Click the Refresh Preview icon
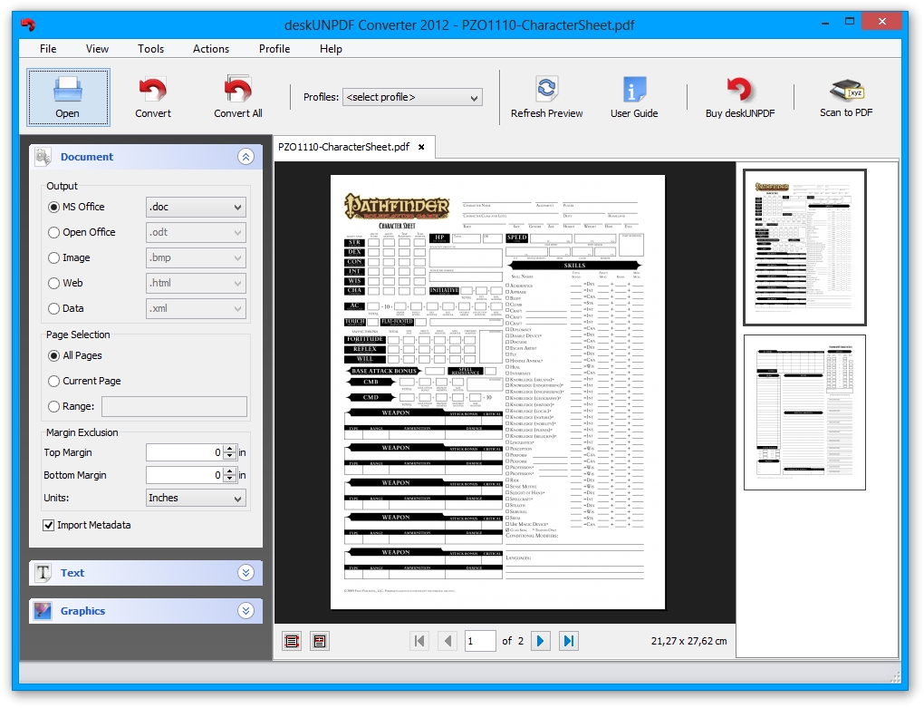 pos(546,89)
